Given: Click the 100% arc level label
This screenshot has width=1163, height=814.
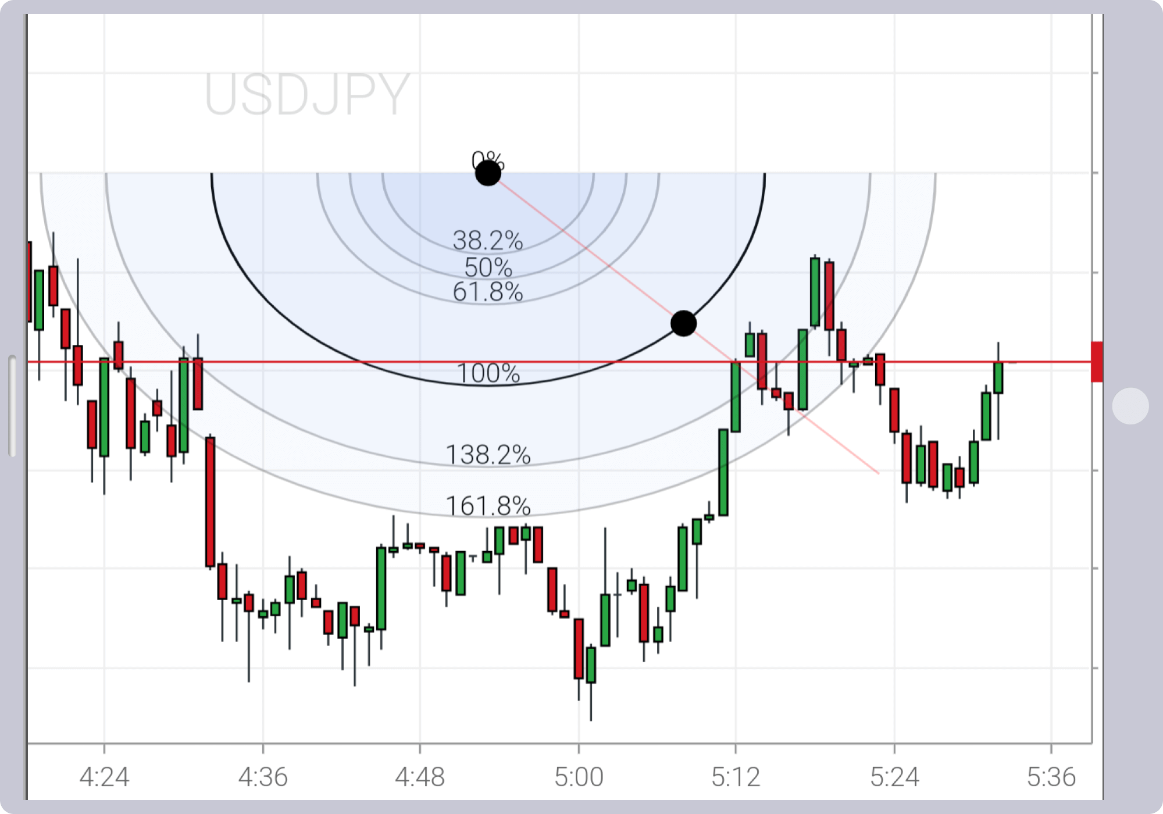Looking at the screenshot, I should tap(488, 373).
